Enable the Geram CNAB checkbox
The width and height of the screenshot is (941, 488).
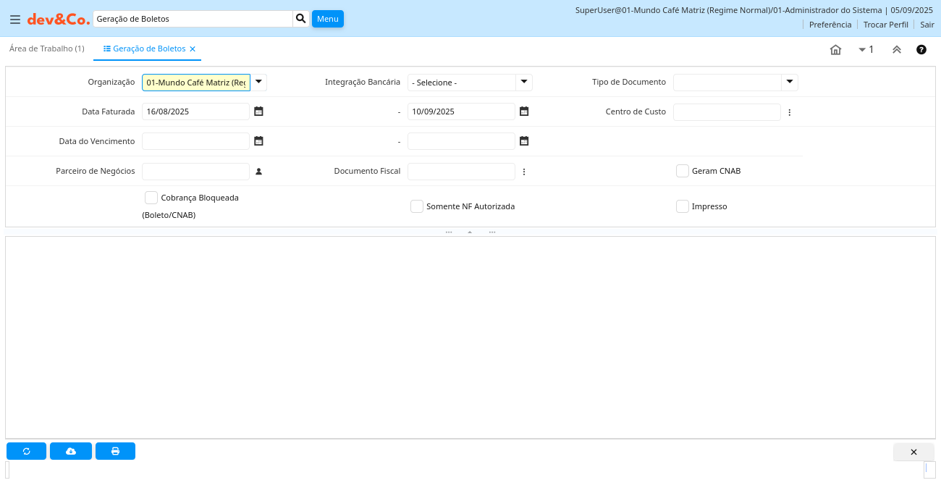(682, 171)
